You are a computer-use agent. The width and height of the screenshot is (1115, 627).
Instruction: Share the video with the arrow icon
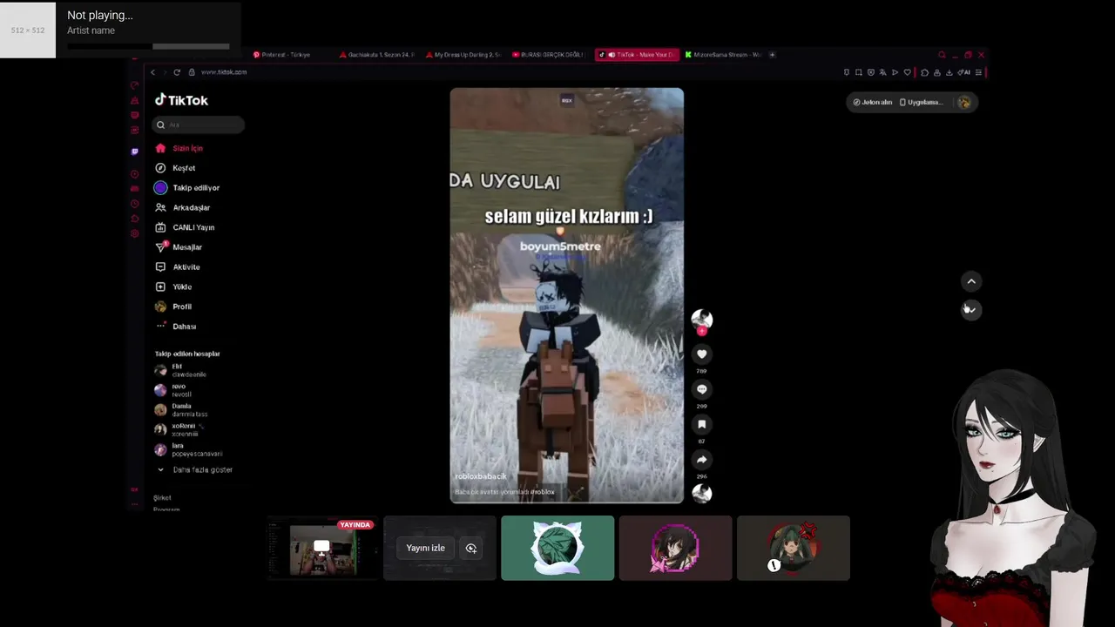tap(701, 460)
